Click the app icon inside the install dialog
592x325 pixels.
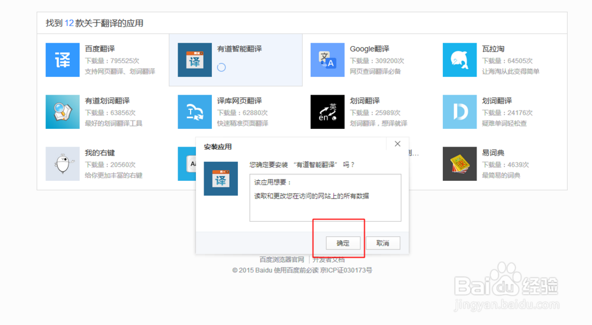pyautogui.click(x=221, y=178)
